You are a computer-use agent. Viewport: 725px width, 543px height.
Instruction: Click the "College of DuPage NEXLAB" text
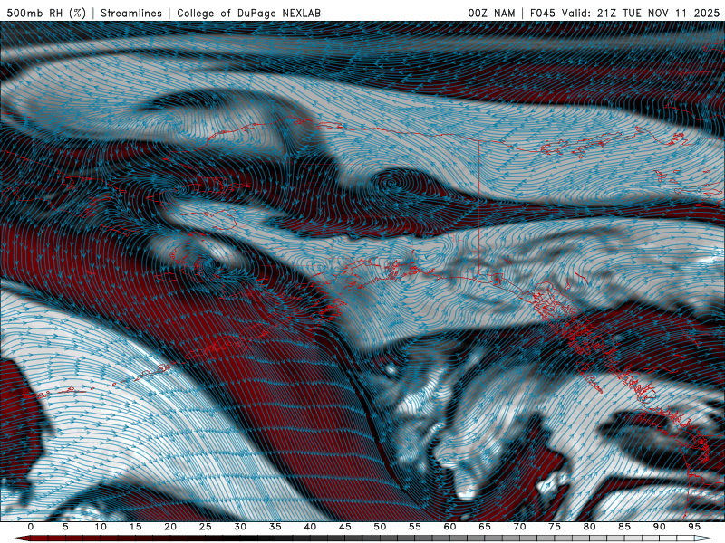click(x=248, y=13)
